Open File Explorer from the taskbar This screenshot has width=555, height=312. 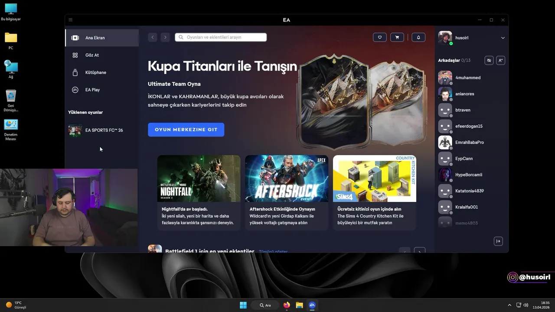coord(299,305)
